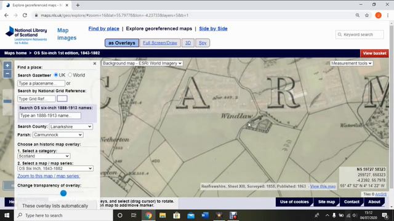Click Zoom to this map / map series
This screenshot has width=394, height=221.
click(x=49, y=176)
